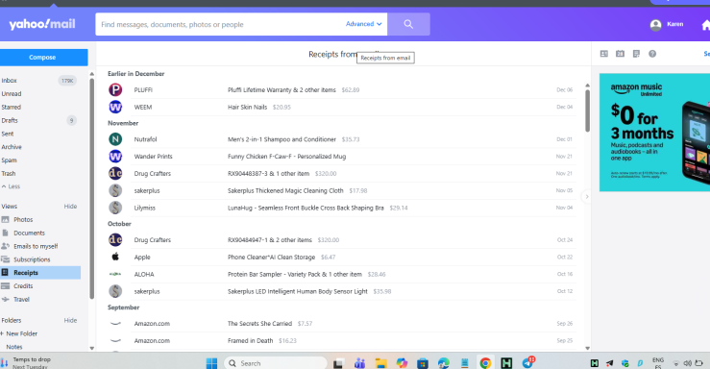Click the Lilymiss sender avatar
The width and height of the screenshot is (710, 369).
click(115, 208)
